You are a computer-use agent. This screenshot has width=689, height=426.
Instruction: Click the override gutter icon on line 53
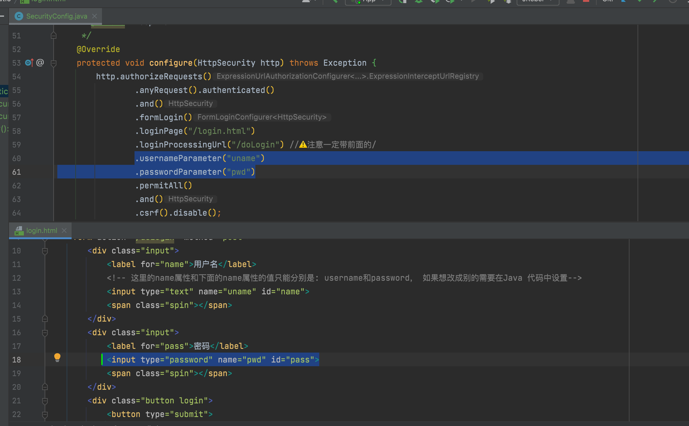pos(29,63)
